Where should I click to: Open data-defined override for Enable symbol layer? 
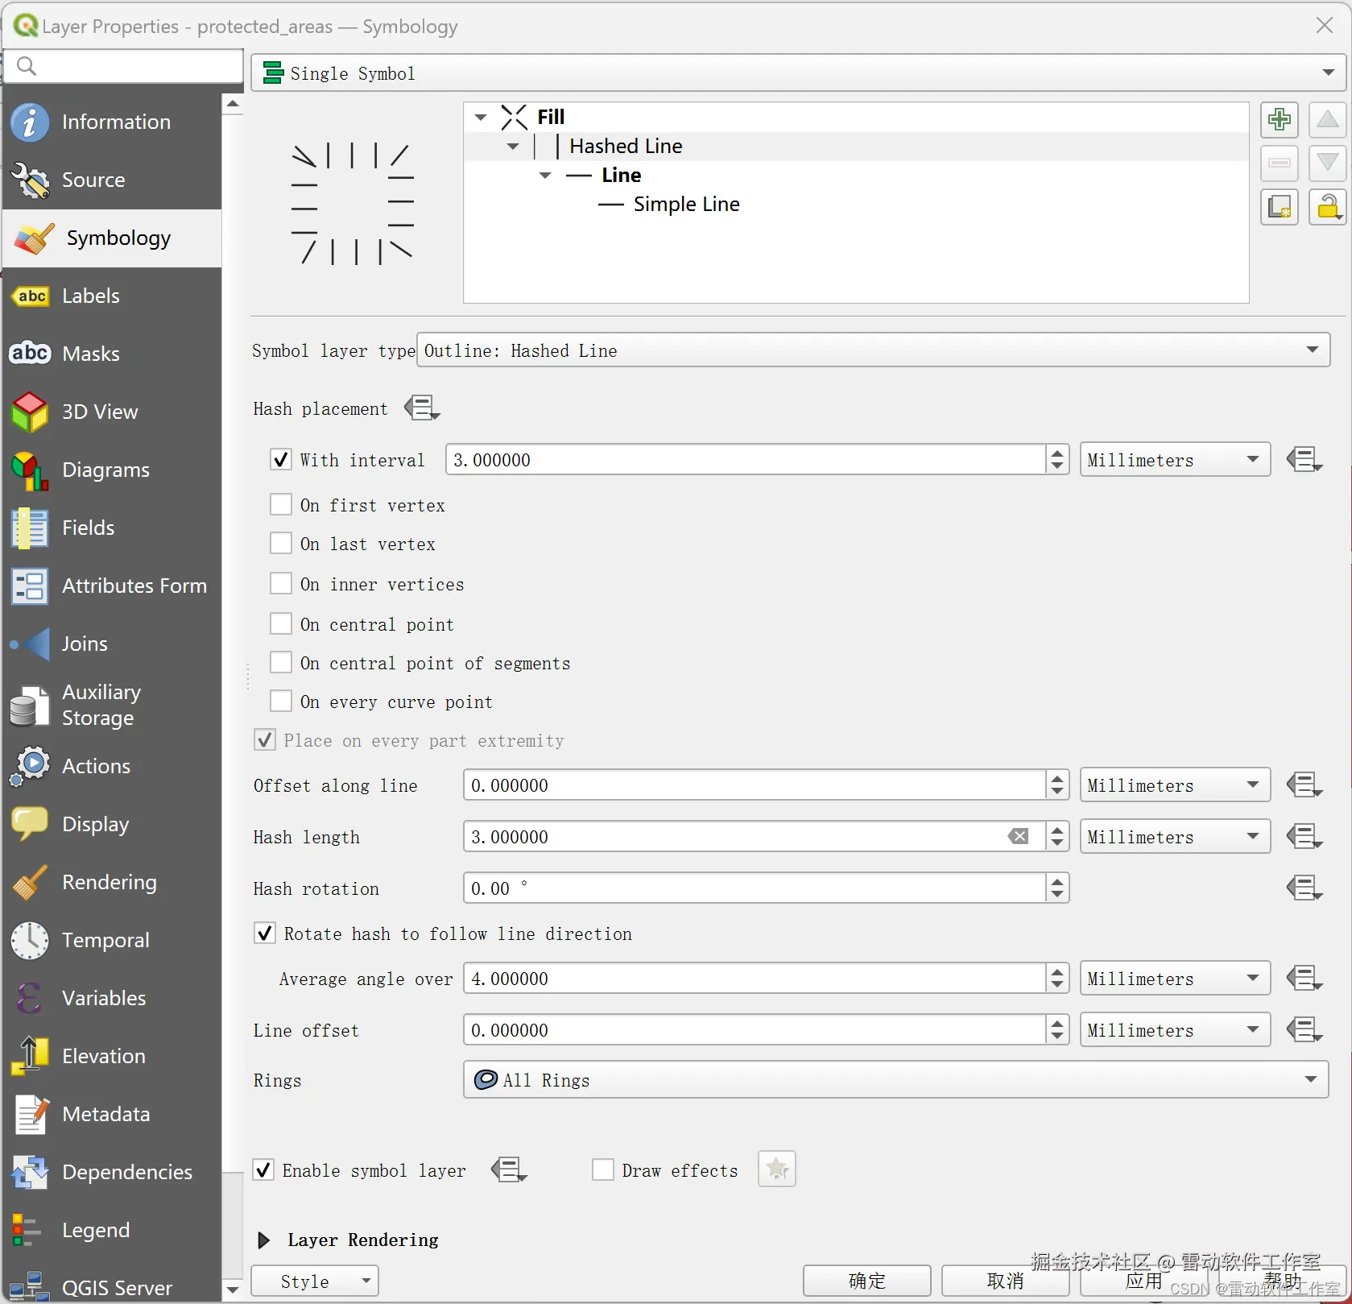(x=509, y=1169)
